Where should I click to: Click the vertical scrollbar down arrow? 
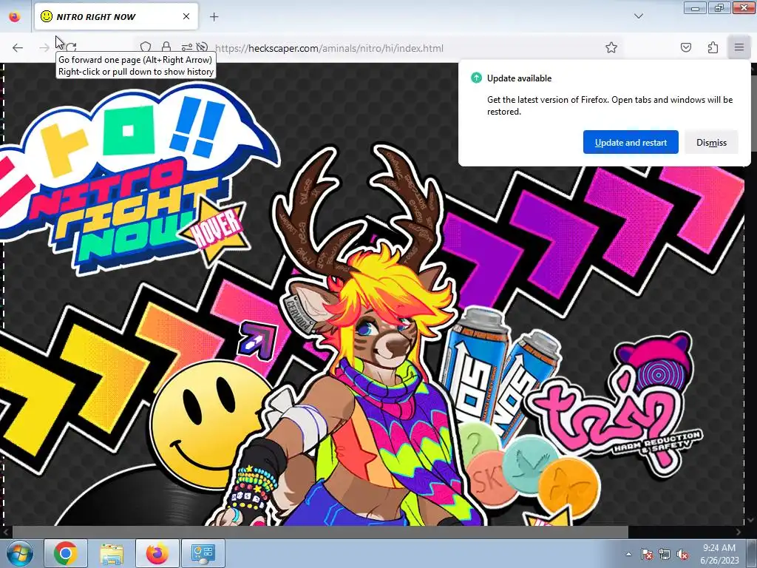tap(751, 520)
